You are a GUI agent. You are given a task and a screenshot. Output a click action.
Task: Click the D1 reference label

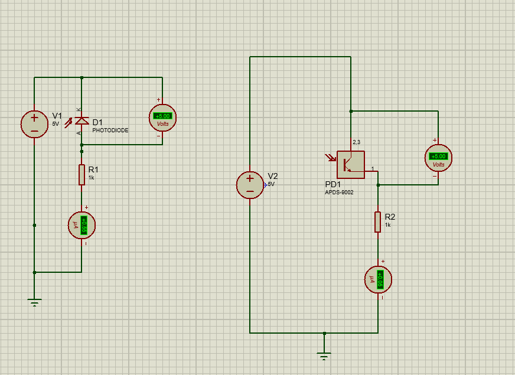click(97, 122)
